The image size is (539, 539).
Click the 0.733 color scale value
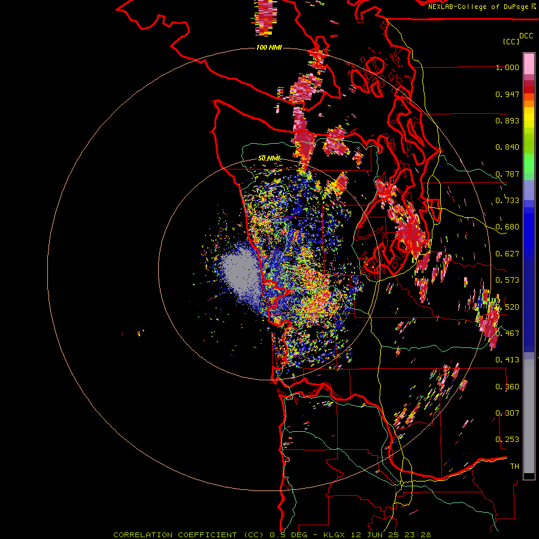click(x=507, y=201)
